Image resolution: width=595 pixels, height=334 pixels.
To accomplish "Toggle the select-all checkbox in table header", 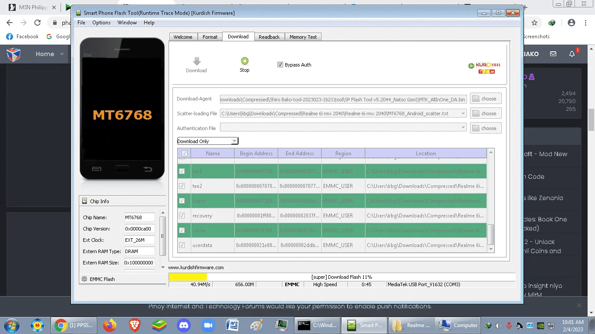I will [184, 154].
